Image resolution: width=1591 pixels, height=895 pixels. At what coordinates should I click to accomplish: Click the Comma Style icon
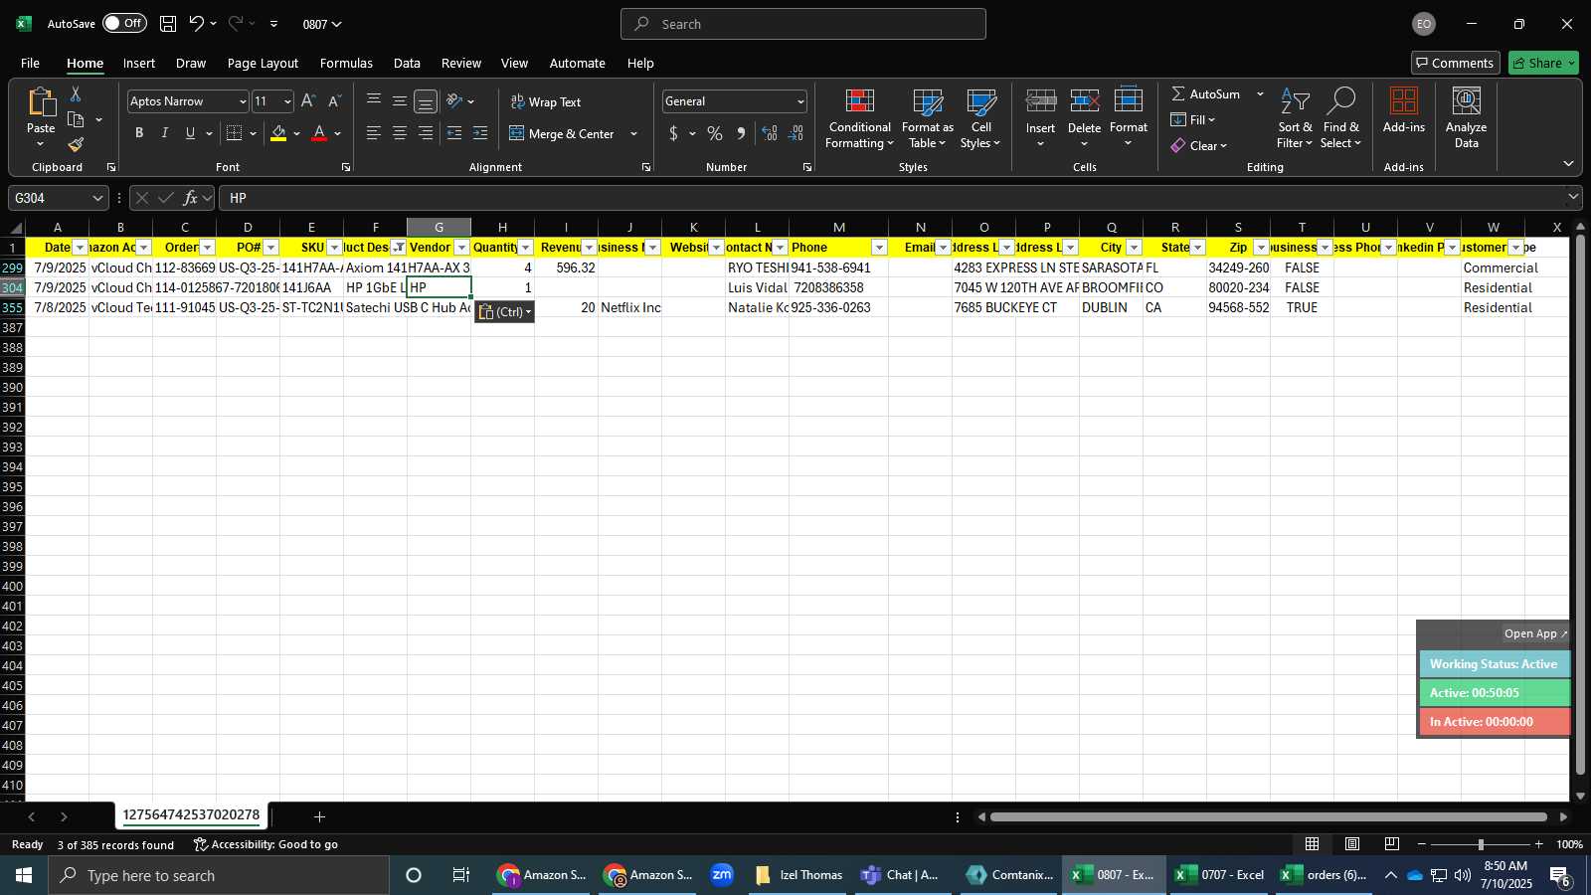741,133
